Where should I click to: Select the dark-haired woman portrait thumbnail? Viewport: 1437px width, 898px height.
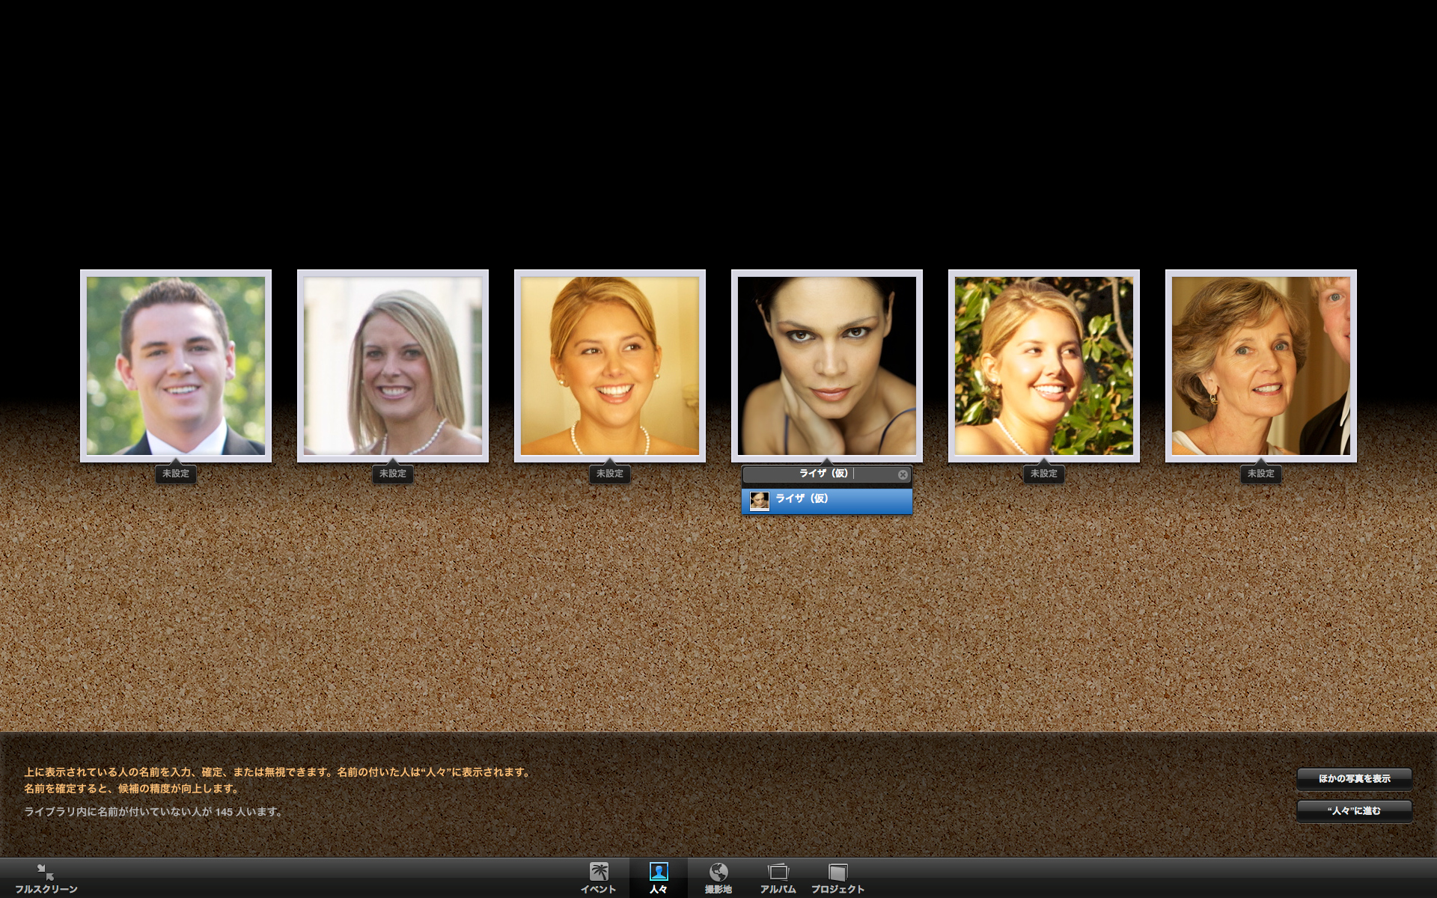pos(827,366)
